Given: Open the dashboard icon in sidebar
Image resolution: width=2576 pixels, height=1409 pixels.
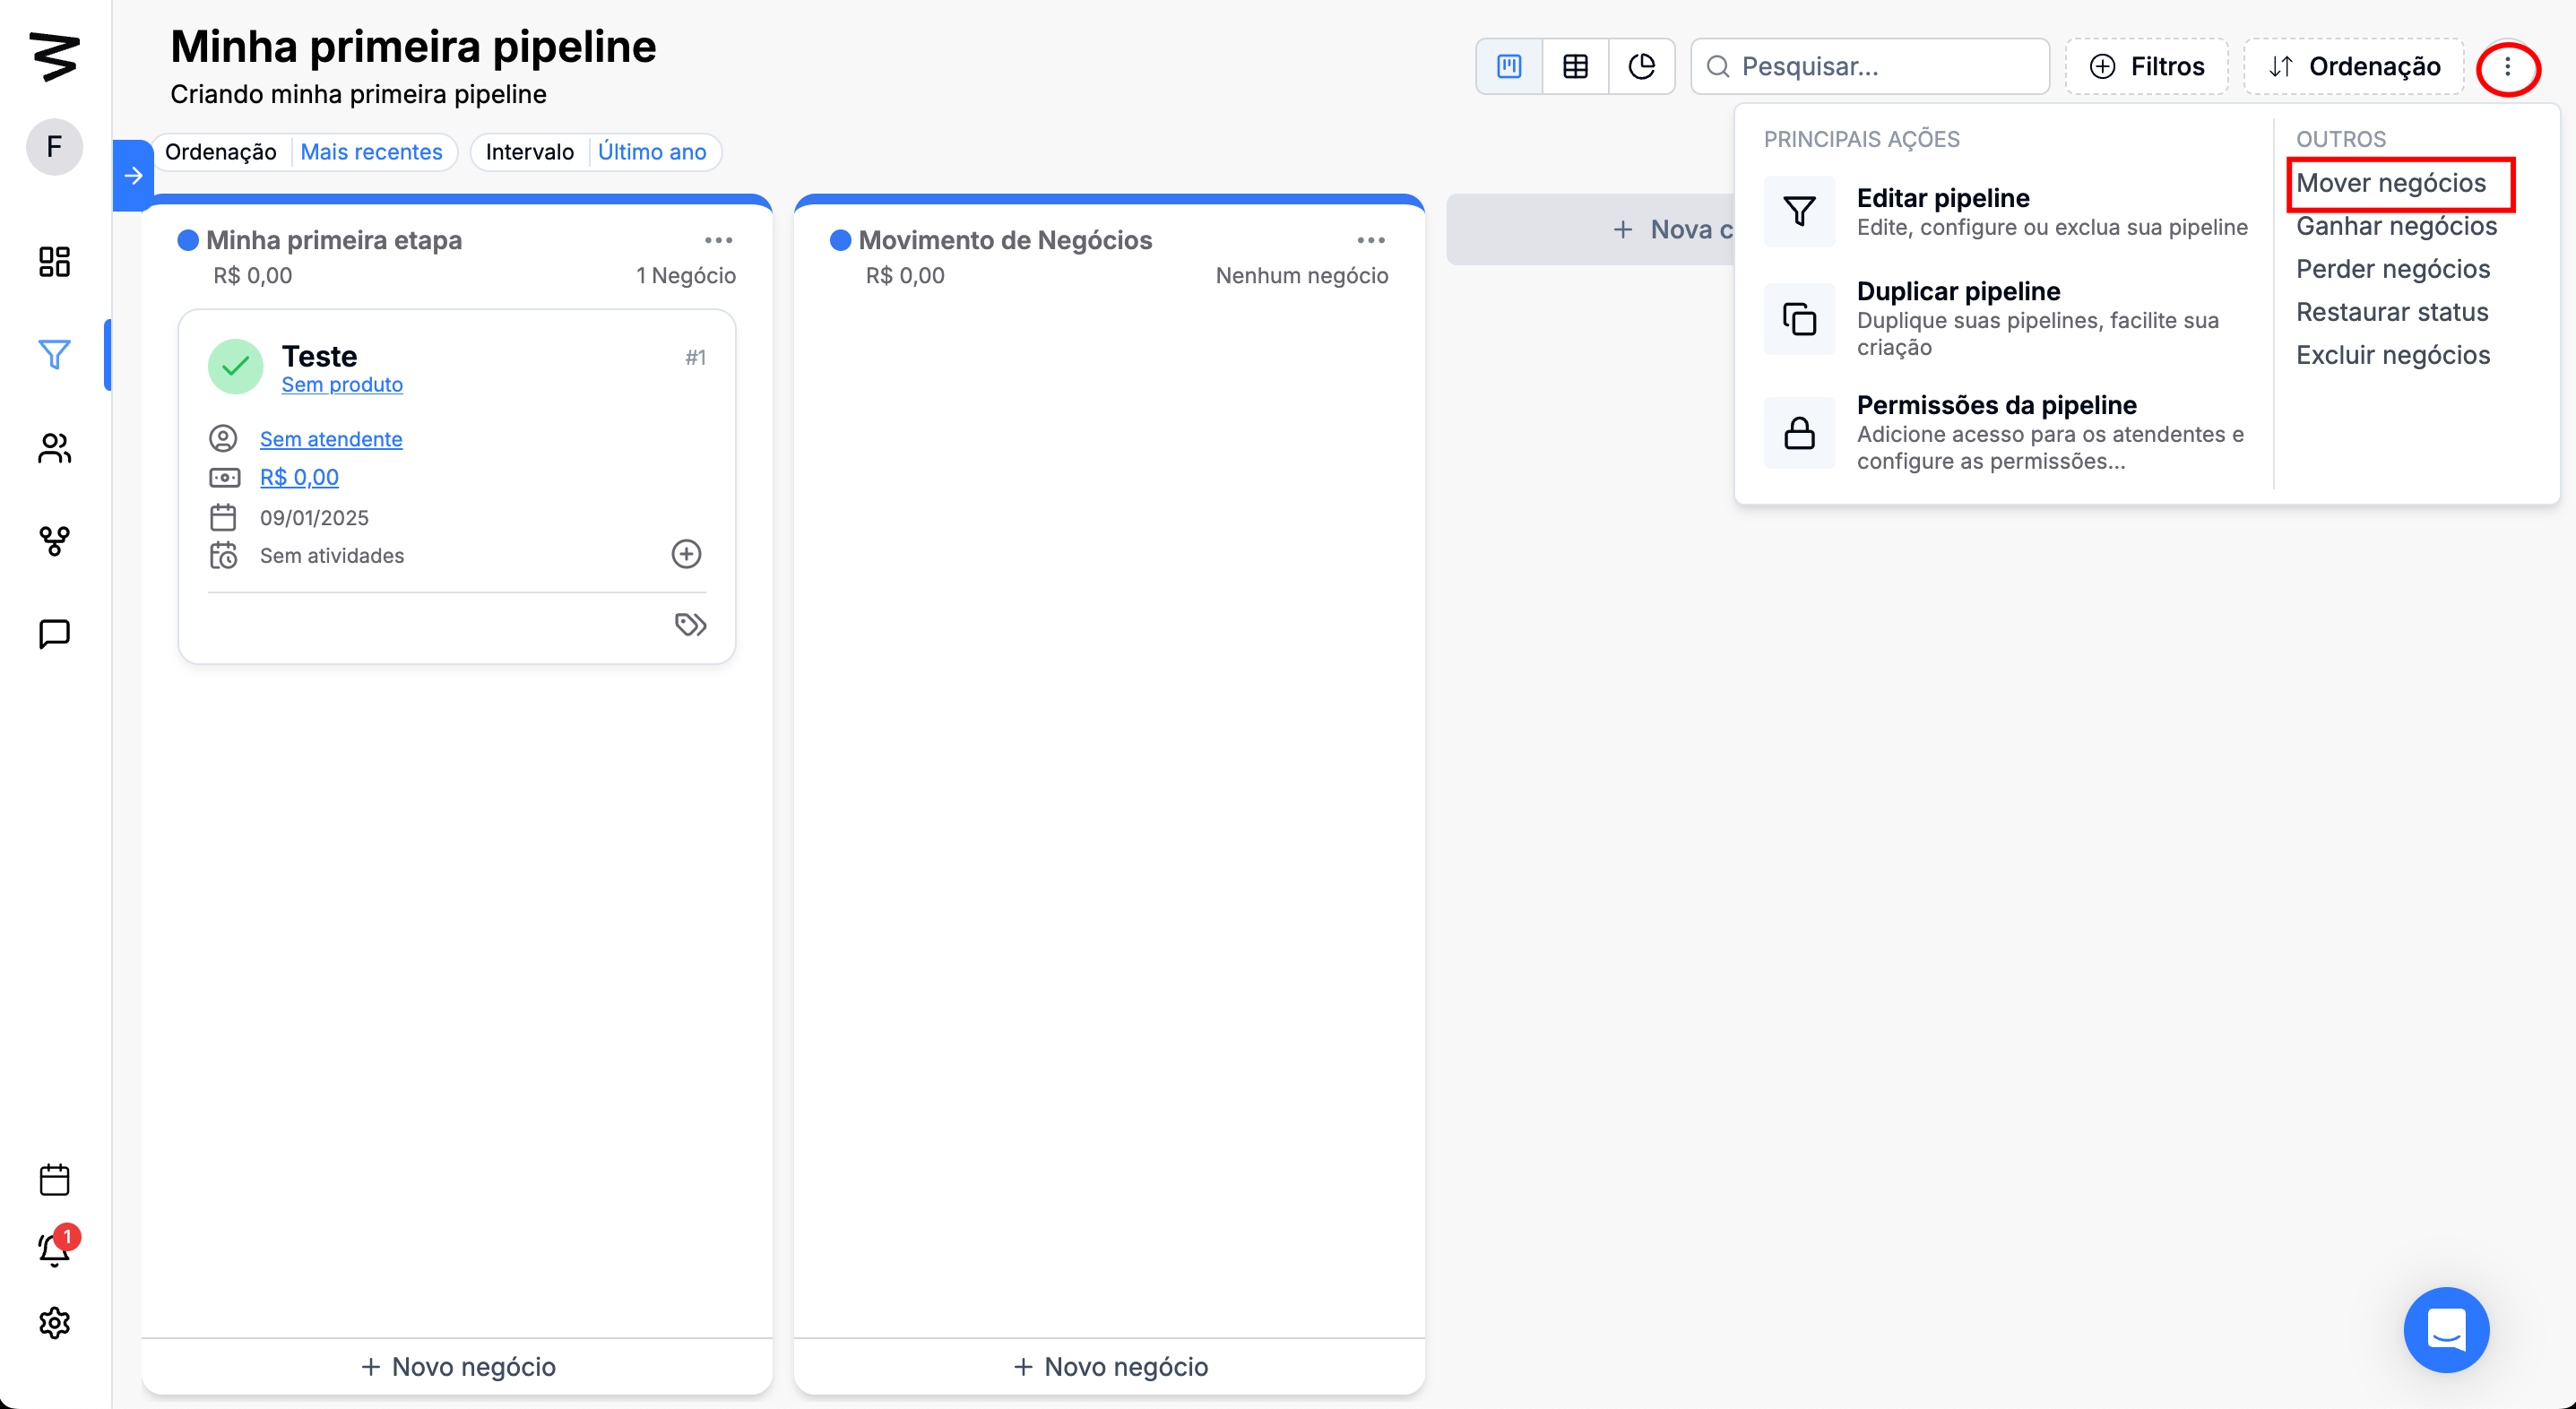Looking at the screenshot, I should point(54,262).
